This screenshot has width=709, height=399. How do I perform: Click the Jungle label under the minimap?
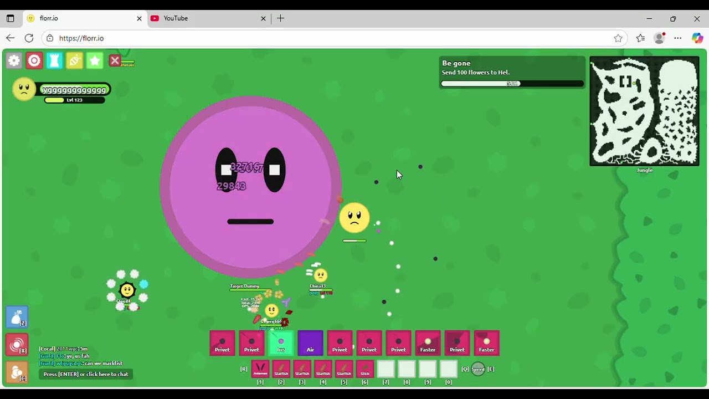click(x=645, y=170)
